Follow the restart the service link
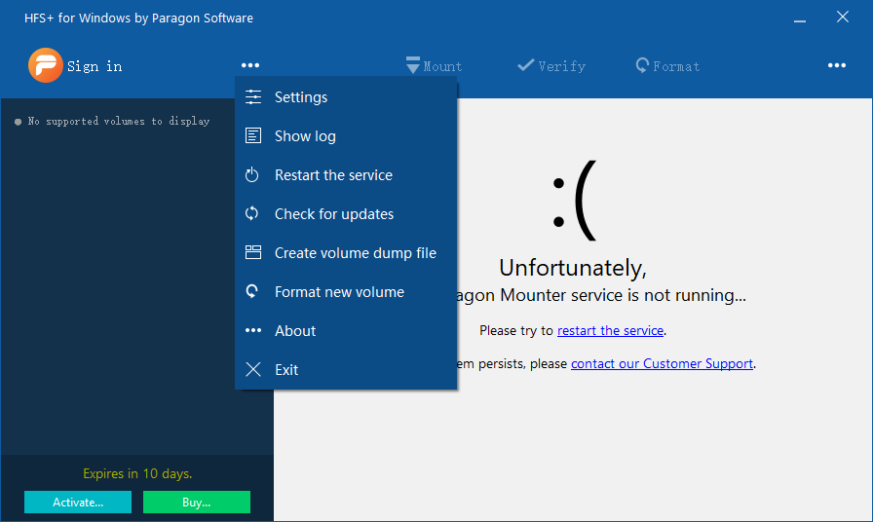This screenshot has width=873, height=522. [x=610, y=331]
